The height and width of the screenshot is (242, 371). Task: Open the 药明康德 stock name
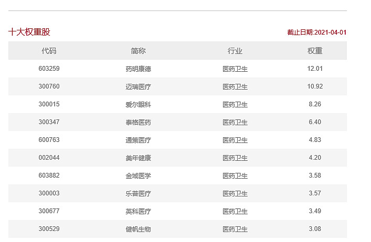pyautogui.click(x=138, y=69)
